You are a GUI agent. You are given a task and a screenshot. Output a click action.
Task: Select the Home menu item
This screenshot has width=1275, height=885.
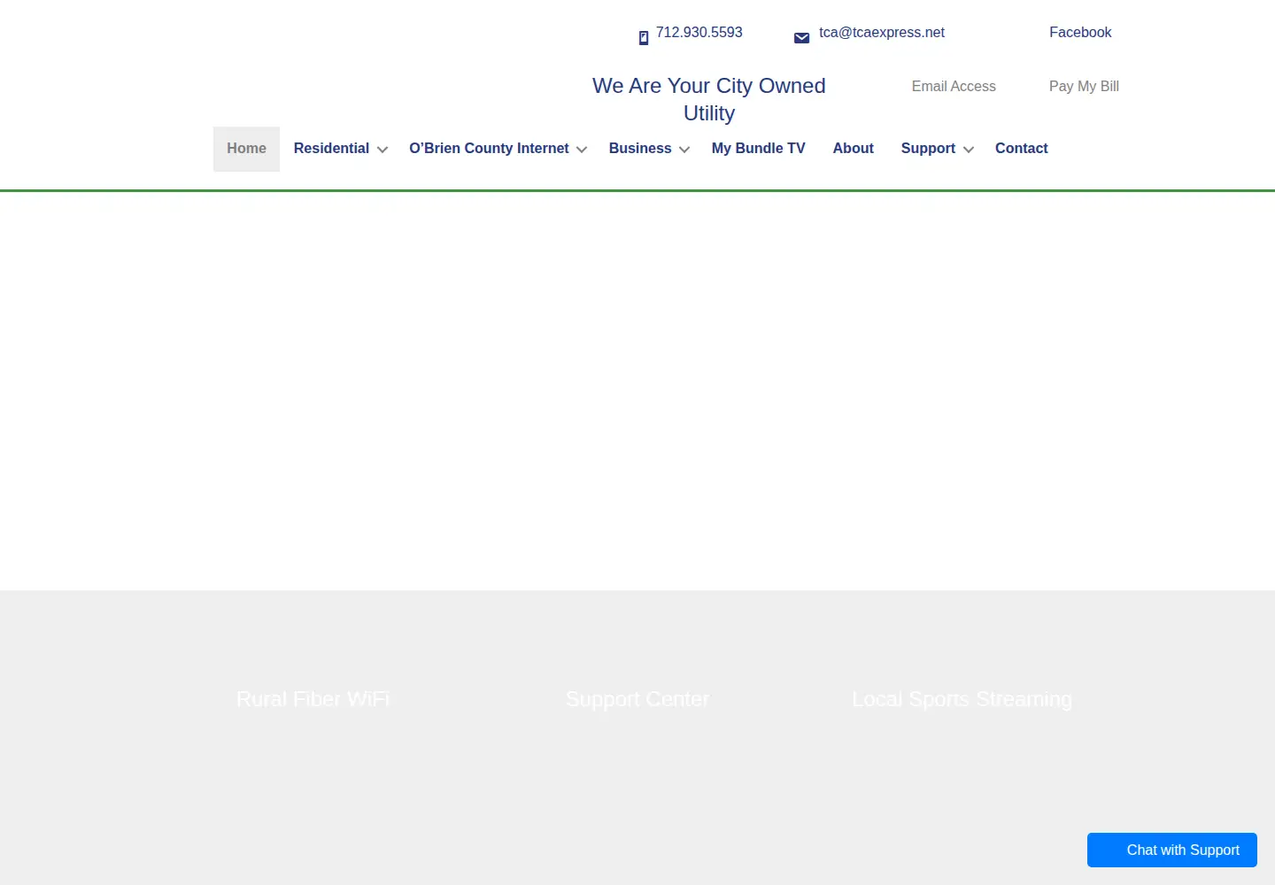pos(246,149)
